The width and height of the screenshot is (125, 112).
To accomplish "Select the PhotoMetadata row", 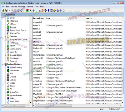I will coord(77,45).
